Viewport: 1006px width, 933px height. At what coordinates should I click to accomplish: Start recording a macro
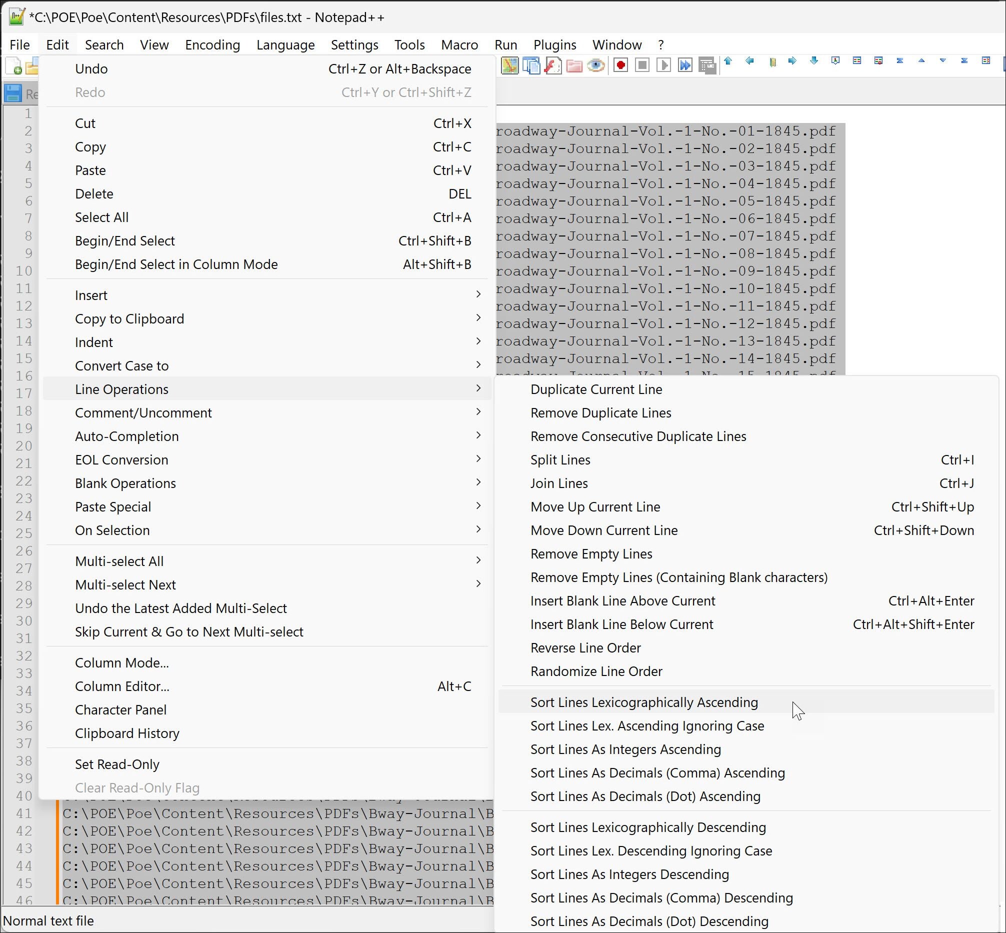click(620, 65)
